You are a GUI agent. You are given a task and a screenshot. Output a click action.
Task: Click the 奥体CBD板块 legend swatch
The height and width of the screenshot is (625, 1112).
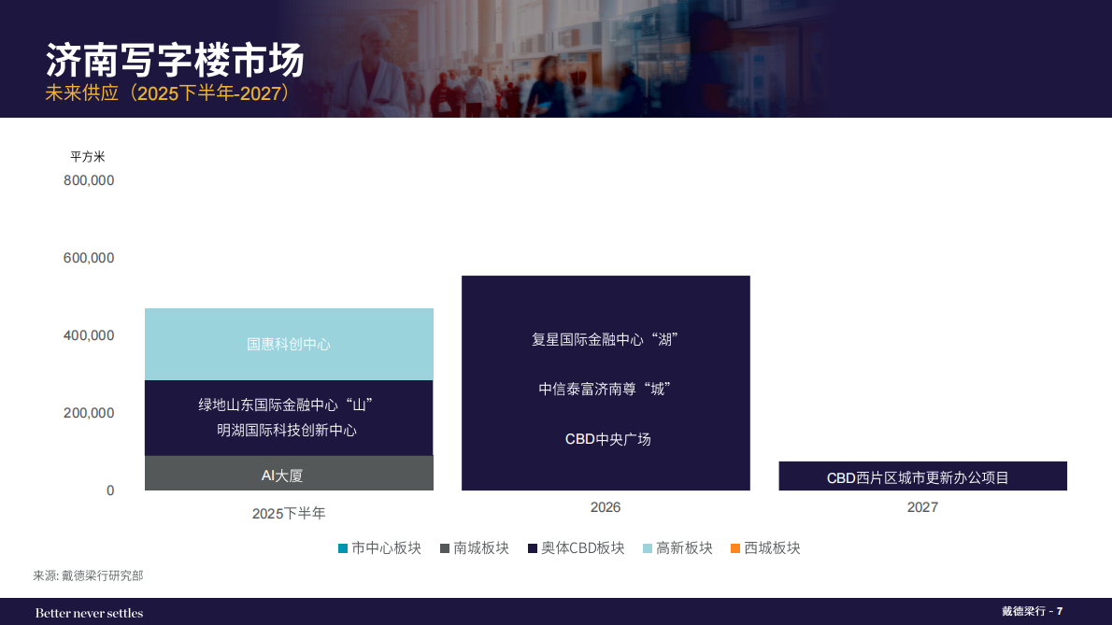[x=533, y=548]
